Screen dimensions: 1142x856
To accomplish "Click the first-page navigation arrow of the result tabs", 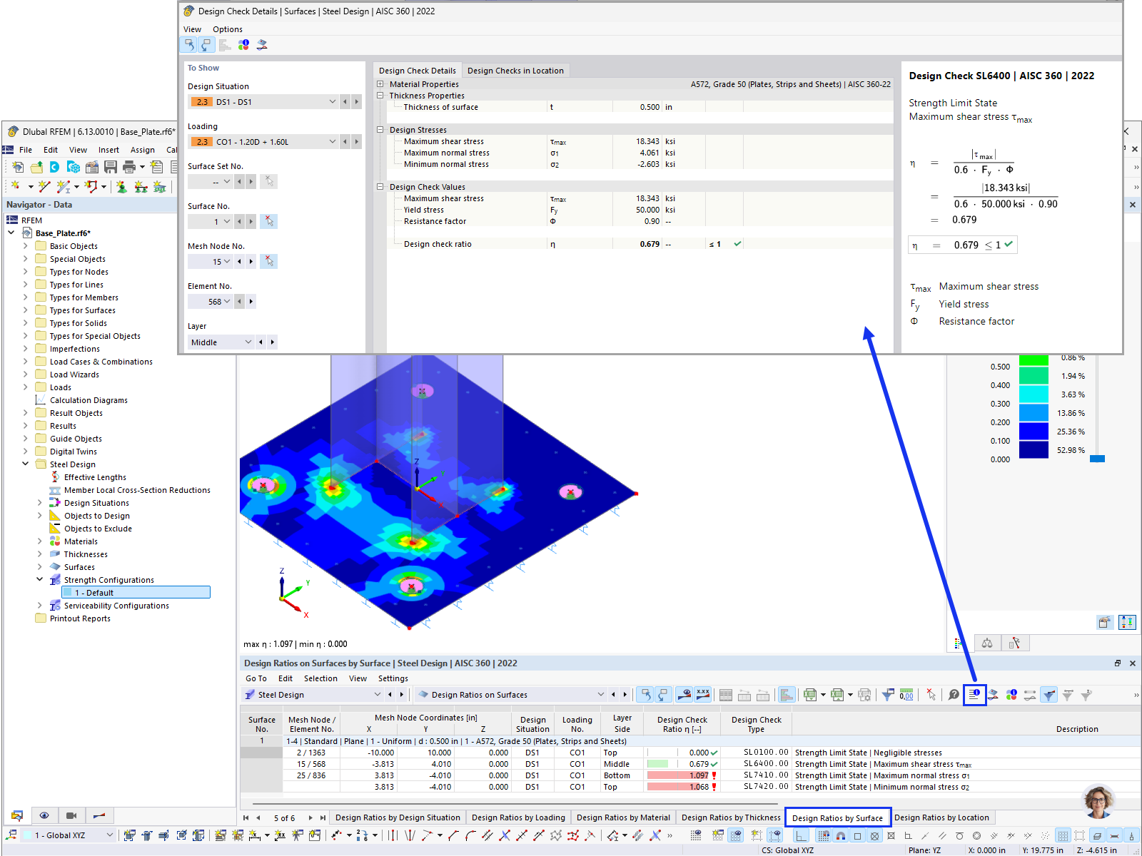I will (246, 818).
